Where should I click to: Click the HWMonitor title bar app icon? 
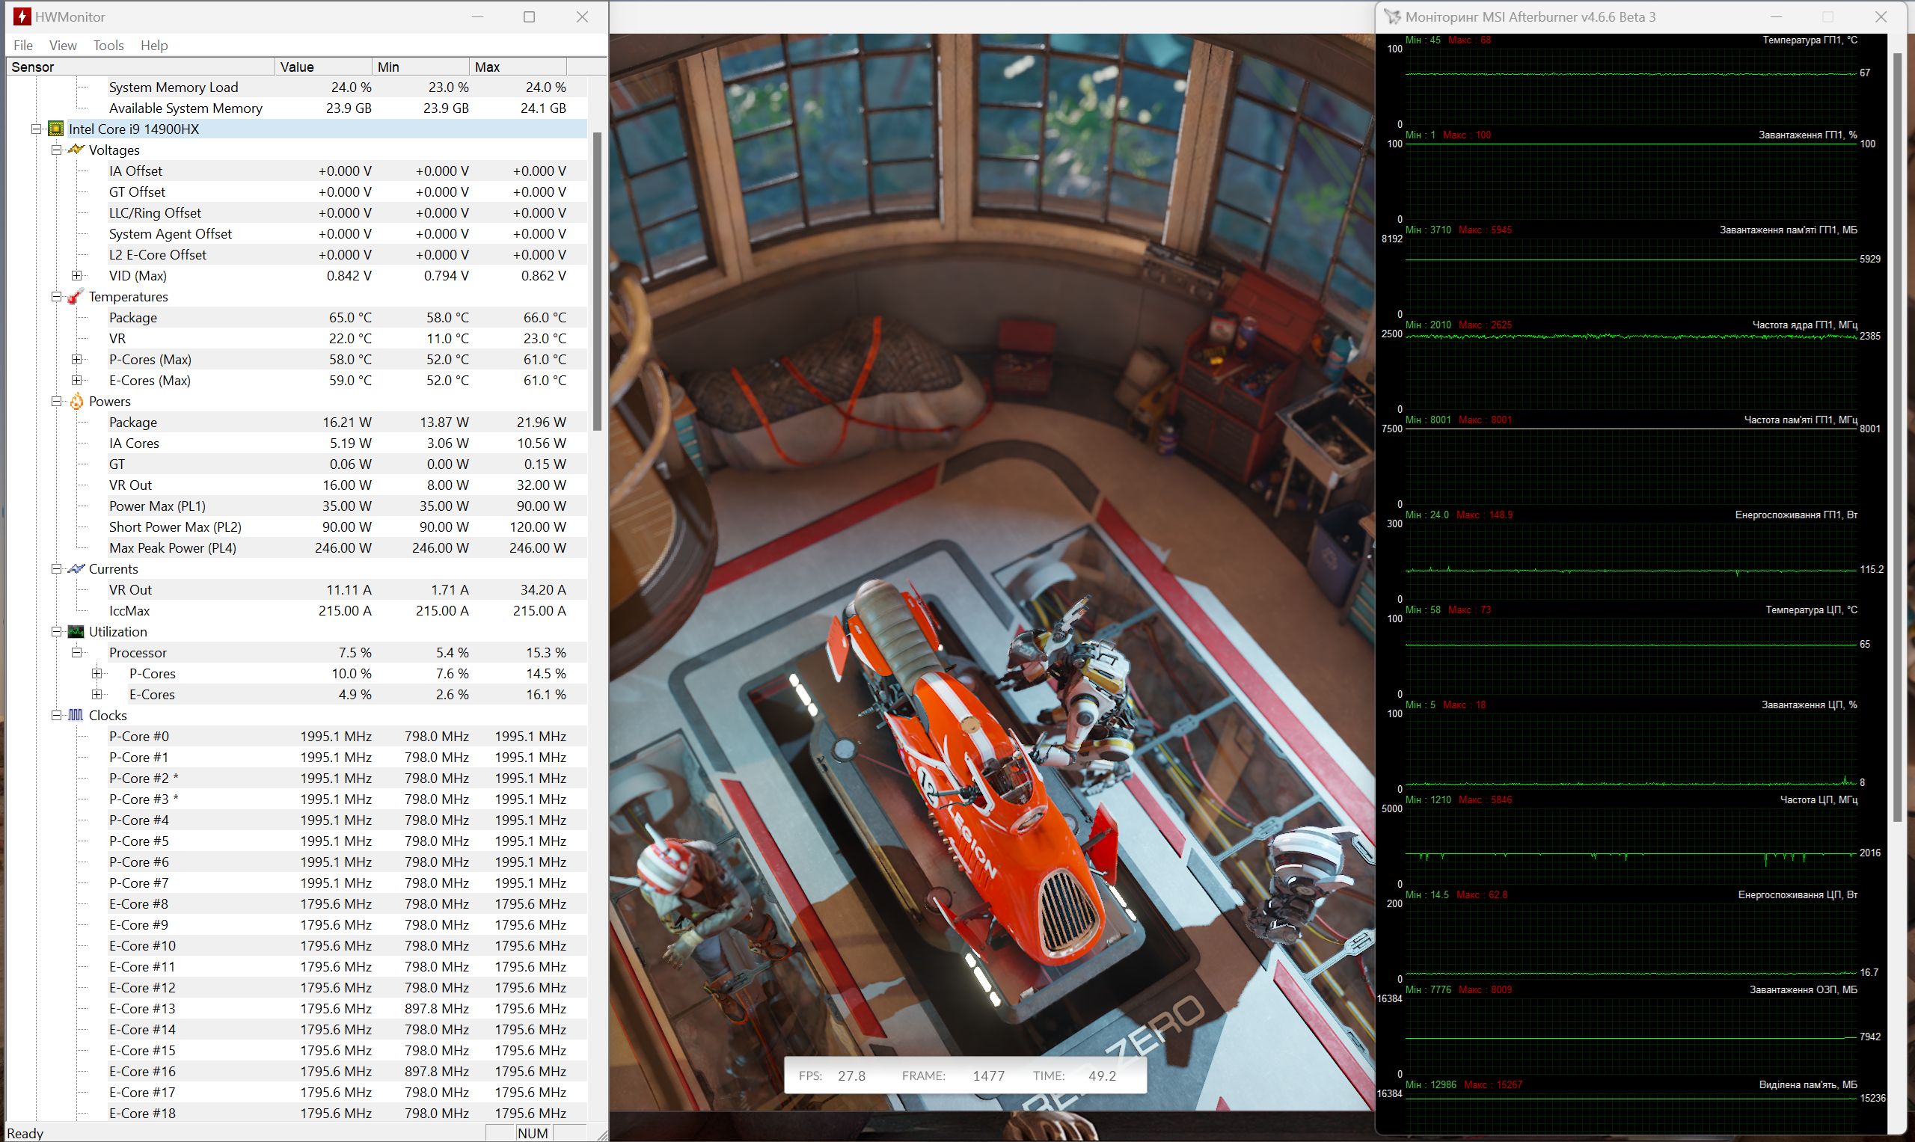tap(22, 17)
